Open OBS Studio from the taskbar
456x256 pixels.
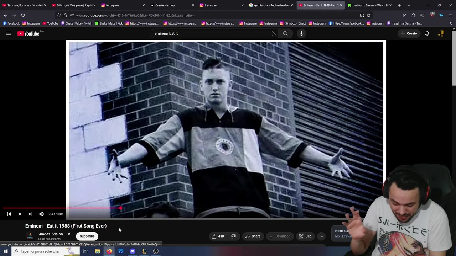pyautogui.click(x=156, y=251)
